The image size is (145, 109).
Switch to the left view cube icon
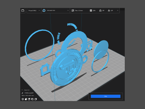tap(32, 99)
